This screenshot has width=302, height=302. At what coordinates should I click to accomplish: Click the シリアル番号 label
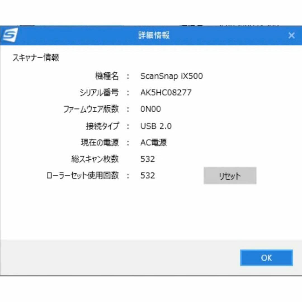pyautogui.click(x=99, y=93)
